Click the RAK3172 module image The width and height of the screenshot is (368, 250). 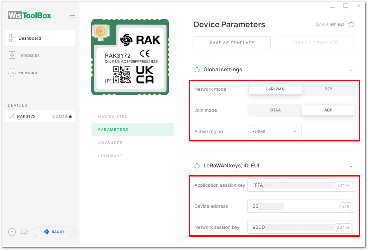(130, 57)
